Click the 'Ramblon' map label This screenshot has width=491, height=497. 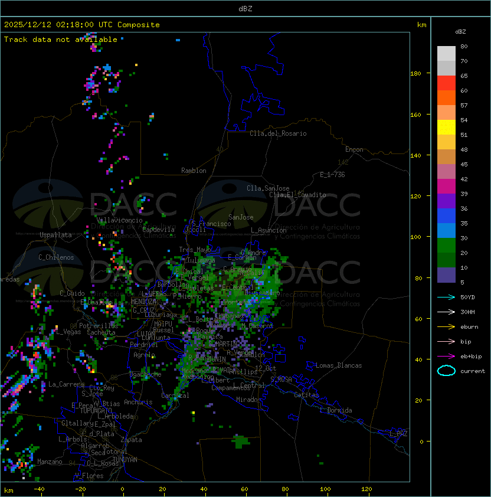(194, 171)
